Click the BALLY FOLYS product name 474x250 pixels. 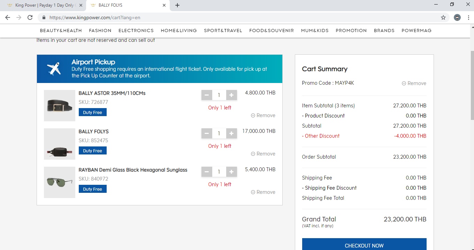pyautogui.click(x=94, y=131)
